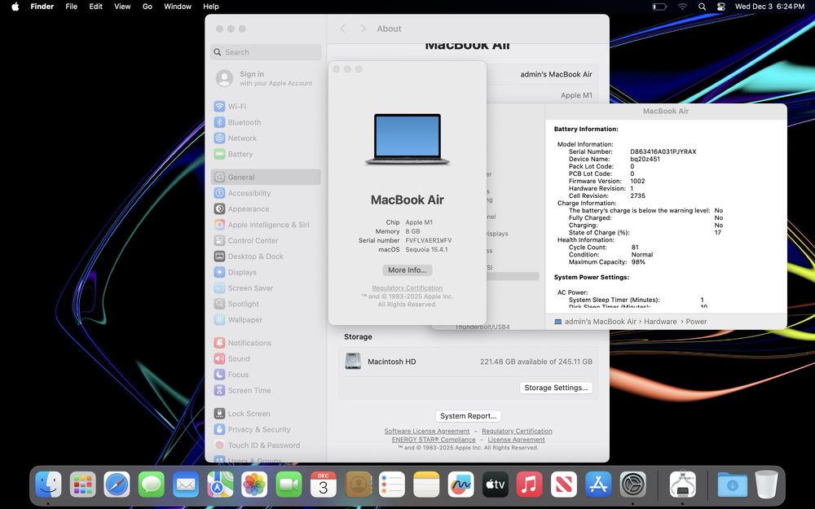Screen dimensions: 815x509
Task: Open Spotlight search in the menu bar
Action: click(703, 7)
